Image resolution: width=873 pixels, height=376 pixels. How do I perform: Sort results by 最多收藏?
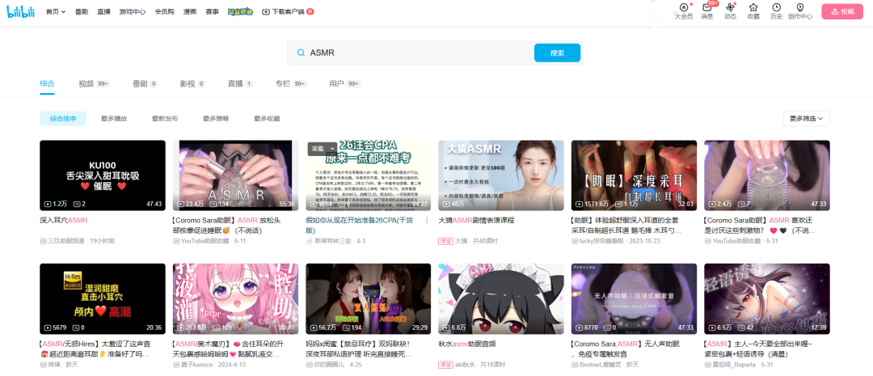pos(267,119)
